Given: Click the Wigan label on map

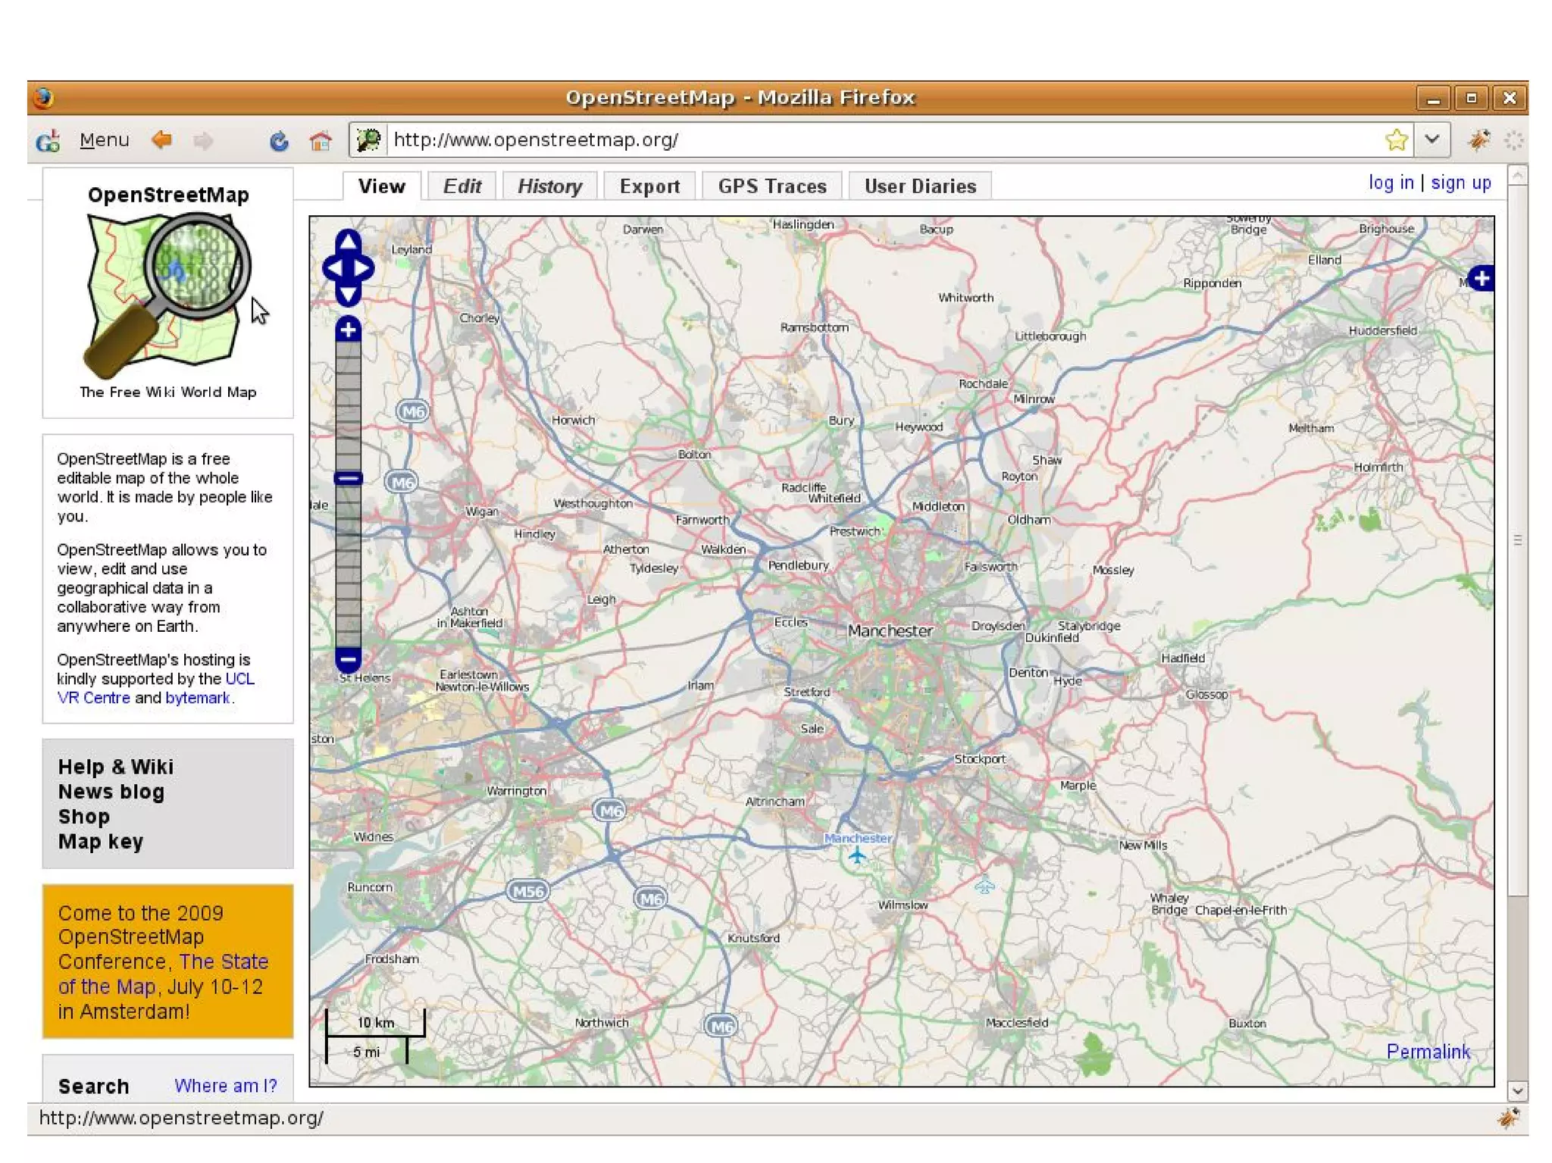Looking at the screenshot, I should click(x=482, y=511).
